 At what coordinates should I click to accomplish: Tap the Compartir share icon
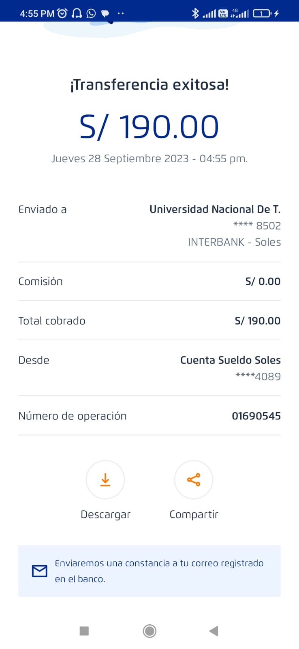pos(194,479)
